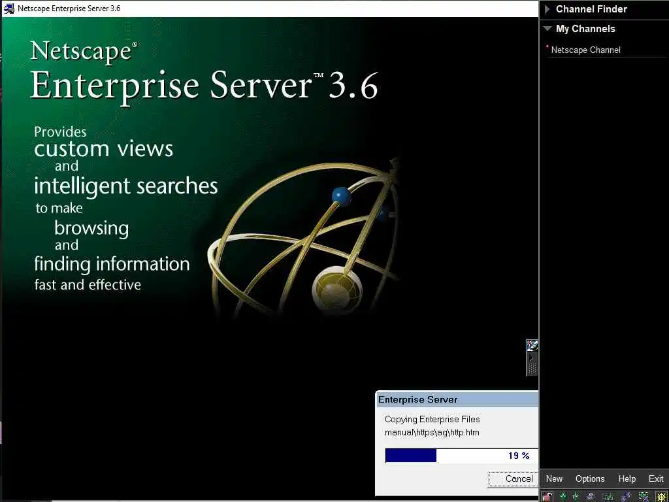This screenshot has width=669, height=502.
Task: Cancel the Enterprise Server file copy
Action: [x=514, y=479]
